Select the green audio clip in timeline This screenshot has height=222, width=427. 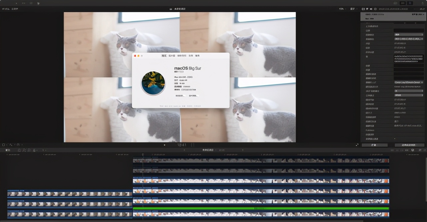[x=261, y=208]
